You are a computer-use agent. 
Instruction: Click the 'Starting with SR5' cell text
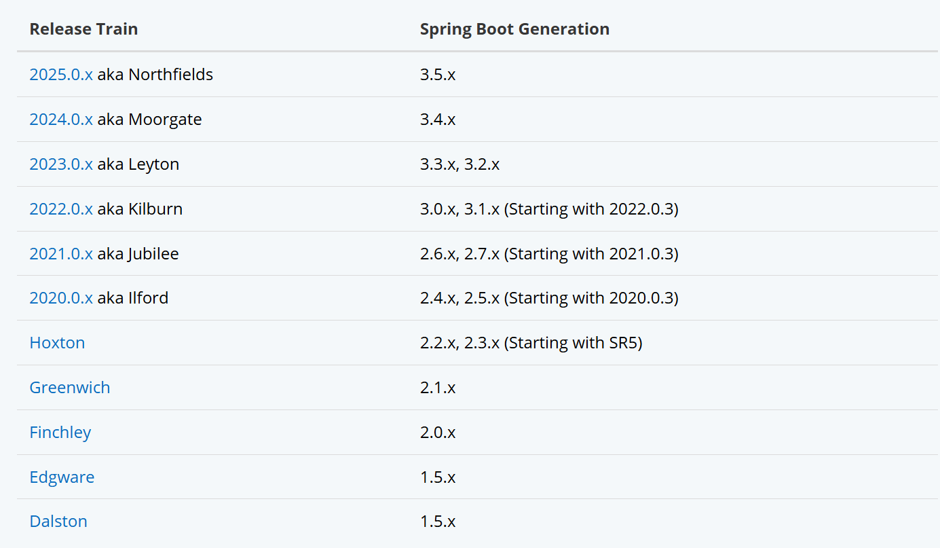click(573, 343)
